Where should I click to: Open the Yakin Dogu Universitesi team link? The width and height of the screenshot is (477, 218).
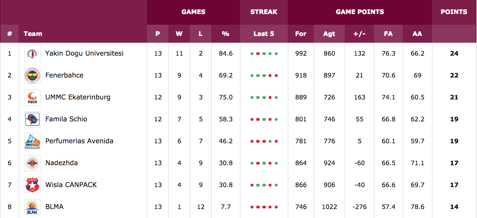[84, 53]
